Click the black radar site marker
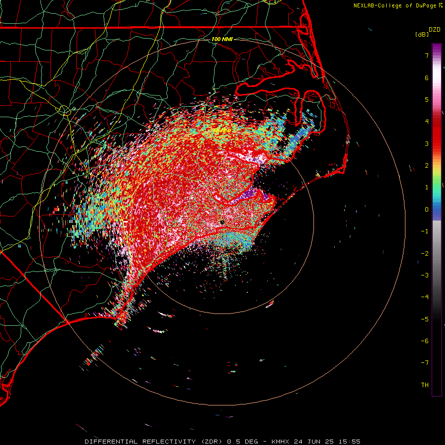 click(222, 222)
